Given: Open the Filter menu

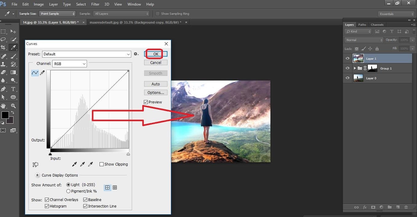Looking at the screenshot, I should pyautogui.click(x=95, y=4).
